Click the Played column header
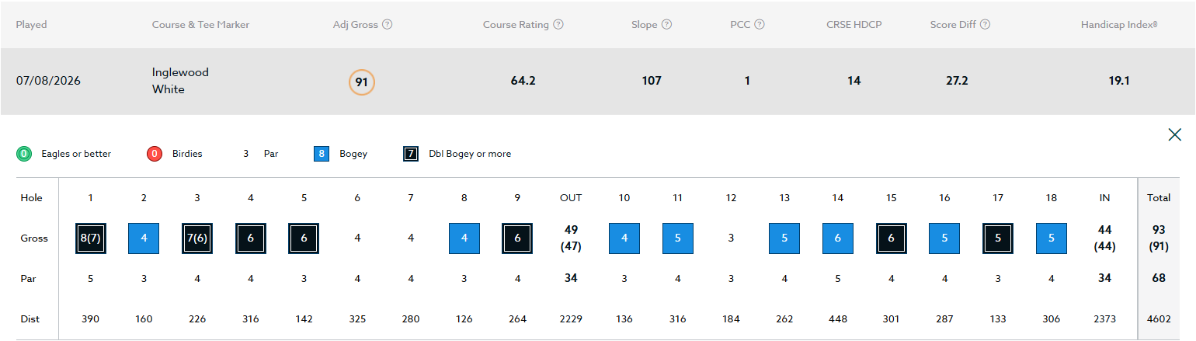Image resolution: width=1196 pixels, height=341 pixels. pos(31,25)
